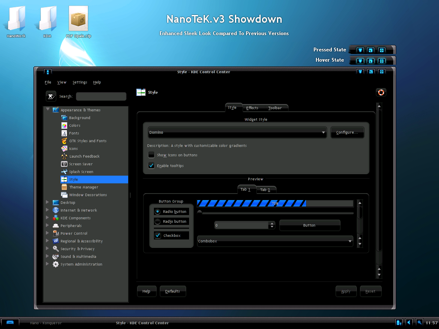This screenshot has height=329, width=439.
Task: Open the Help menu
Action: point(97,82)
